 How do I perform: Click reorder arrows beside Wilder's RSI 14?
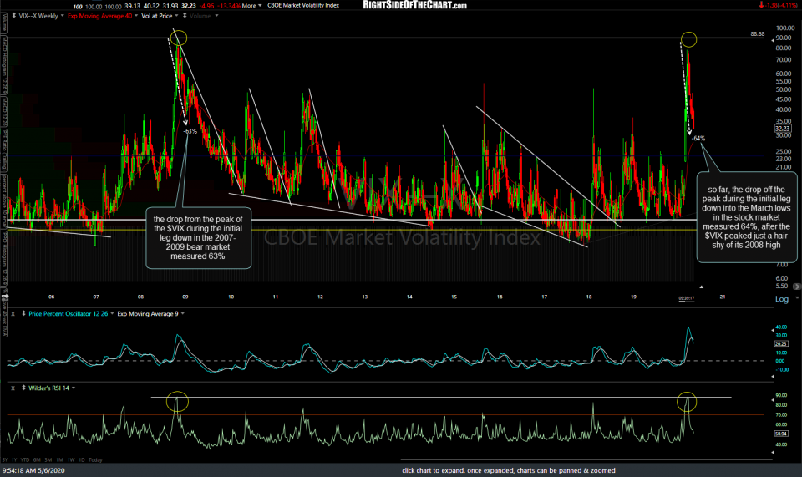tap(23, 388)
